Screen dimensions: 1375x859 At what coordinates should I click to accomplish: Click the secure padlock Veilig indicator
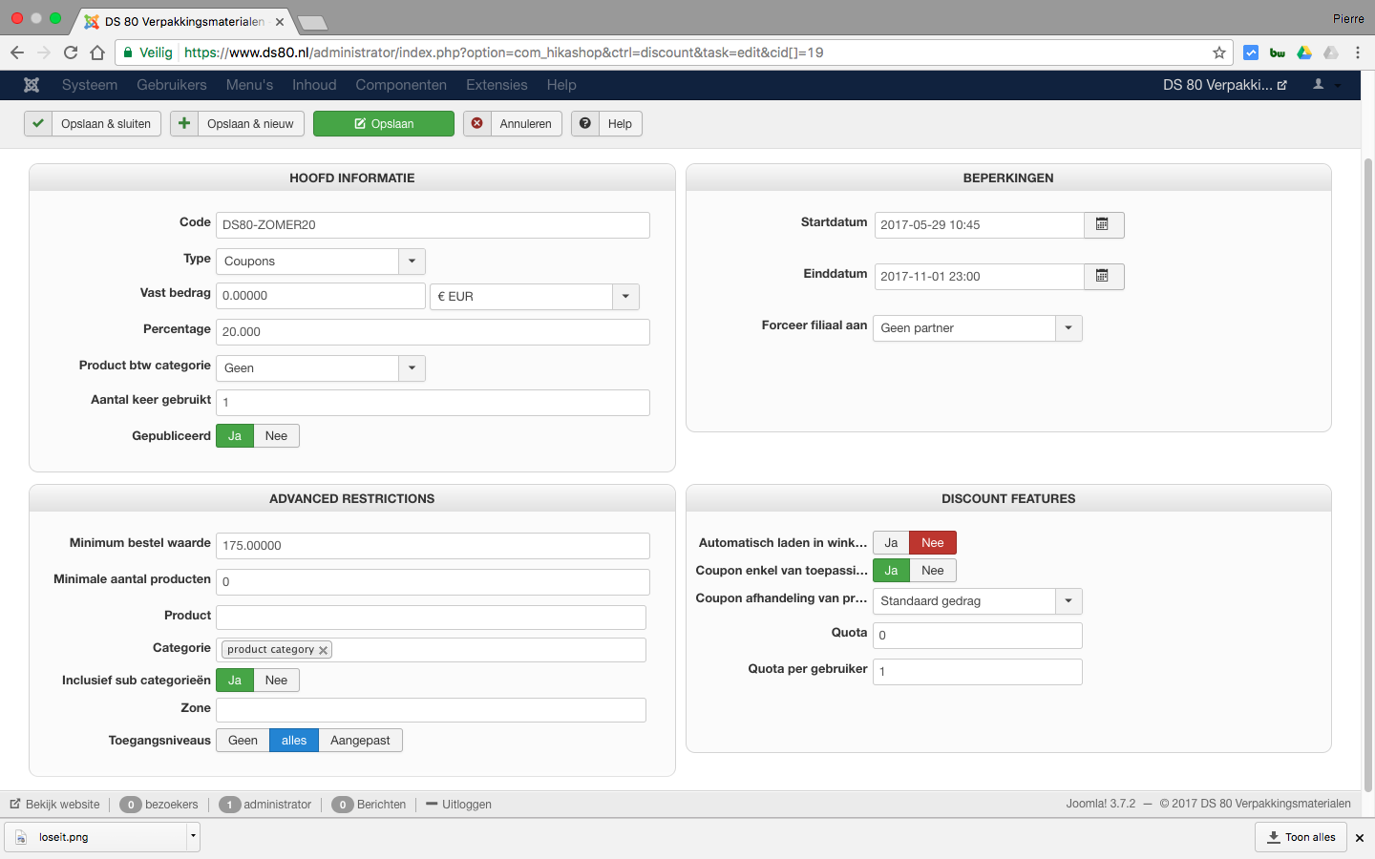(148, 52)
